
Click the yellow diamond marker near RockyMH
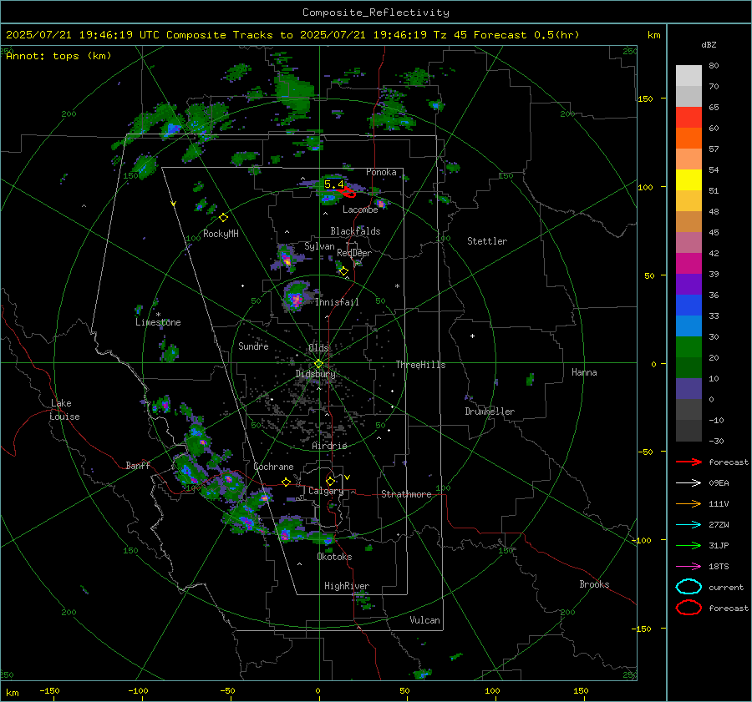(223, 218)
